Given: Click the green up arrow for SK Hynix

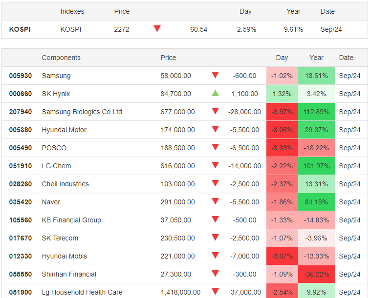Looking at the screenshot, I should coord(215,93).
